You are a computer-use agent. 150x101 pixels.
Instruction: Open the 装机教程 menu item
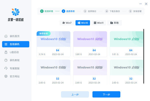[15, 60]
